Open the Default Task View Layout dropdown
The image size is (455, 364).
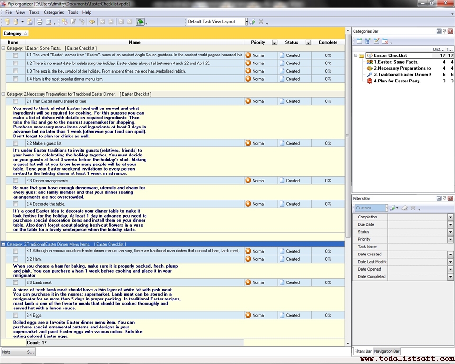tap(246, 22)
